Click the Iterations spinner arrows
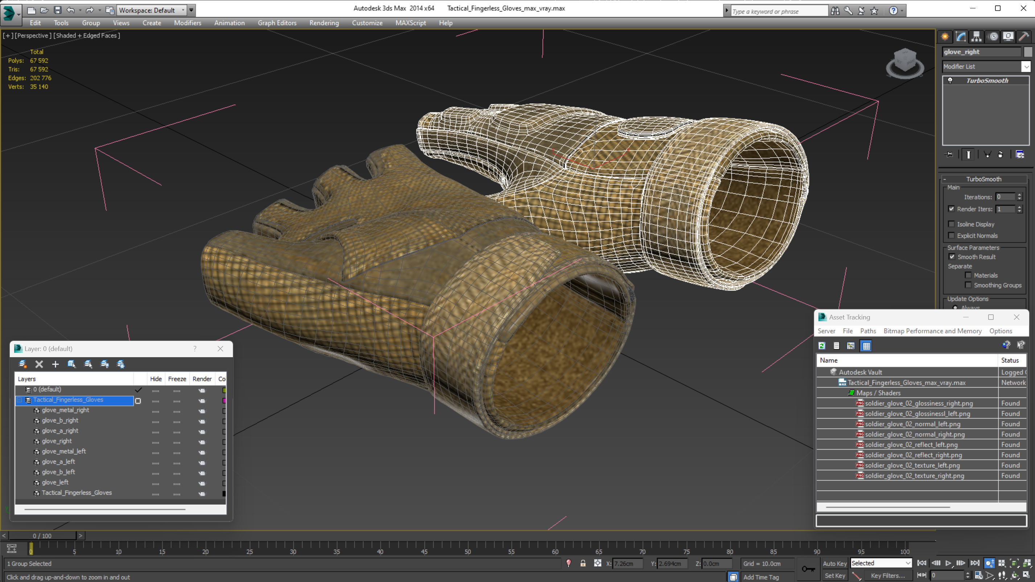 point(1019,197)
